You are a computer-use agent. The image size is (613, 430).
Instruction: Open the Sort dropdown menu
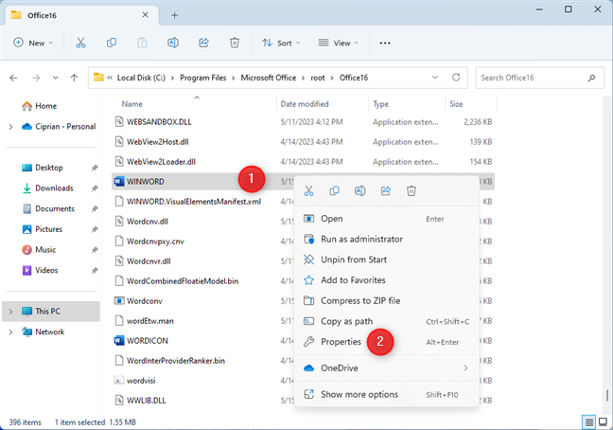coord(281,43)
